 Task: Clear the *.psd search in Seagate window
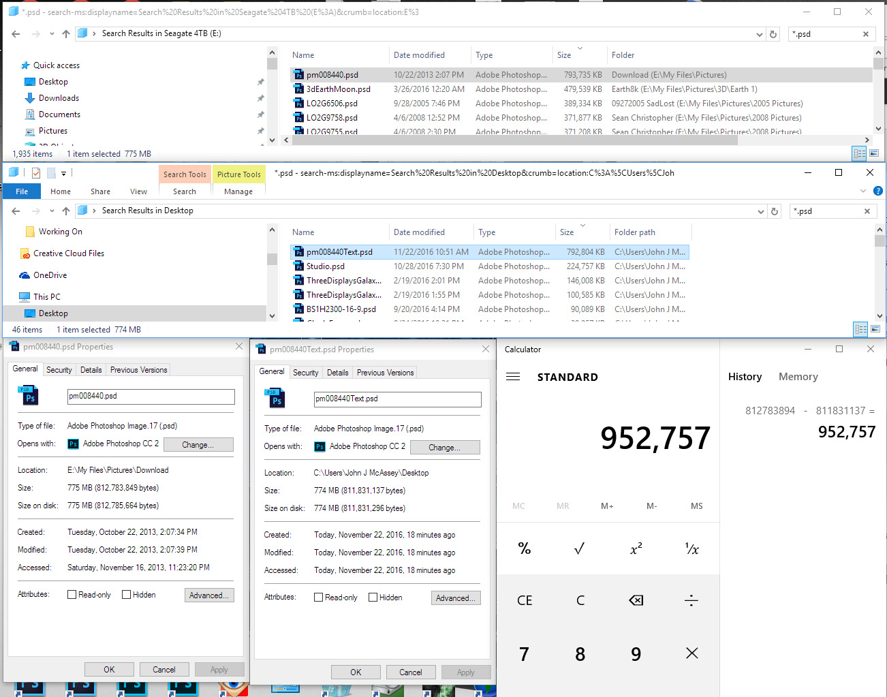(x=866, y=34)
